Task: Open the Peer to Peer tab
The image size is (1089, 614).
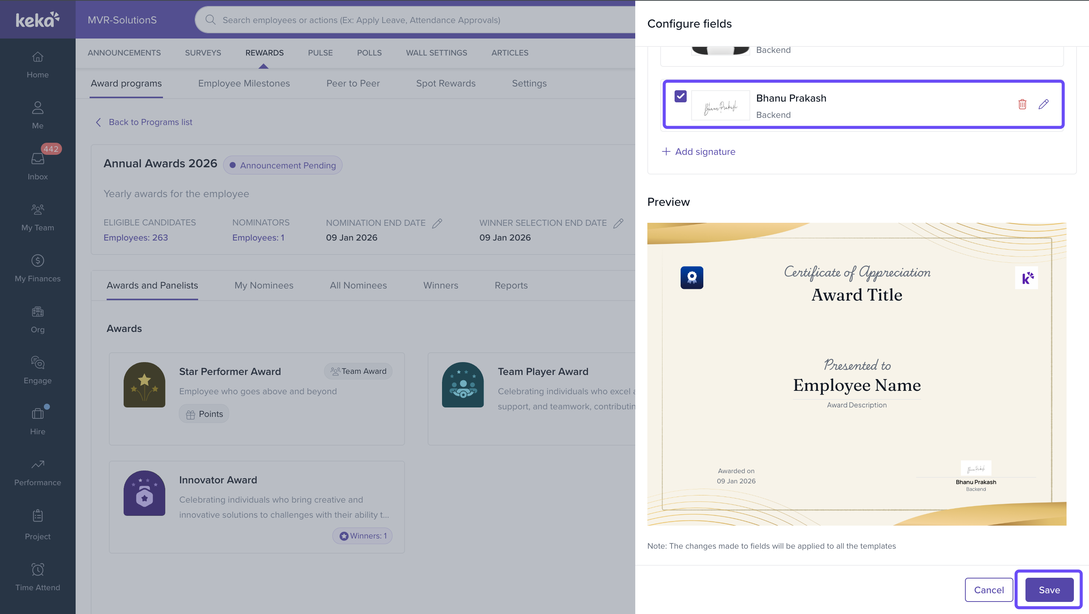Action: pos(352,83)
